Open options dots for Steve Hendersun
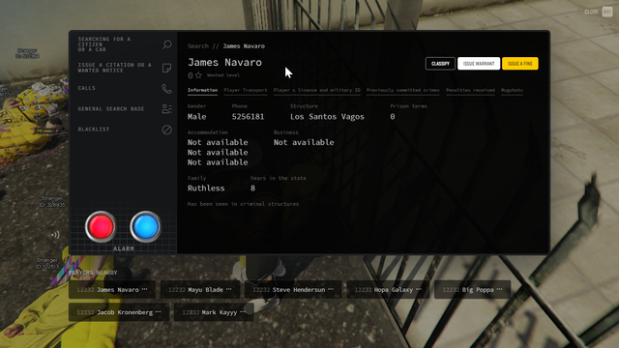Screen dimensions: 619x348 click(331, 290)
